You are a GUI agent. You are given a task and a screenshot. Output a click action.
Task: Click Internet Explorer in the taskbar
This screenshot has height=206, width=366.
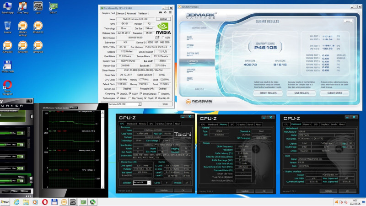click(16, 202)
